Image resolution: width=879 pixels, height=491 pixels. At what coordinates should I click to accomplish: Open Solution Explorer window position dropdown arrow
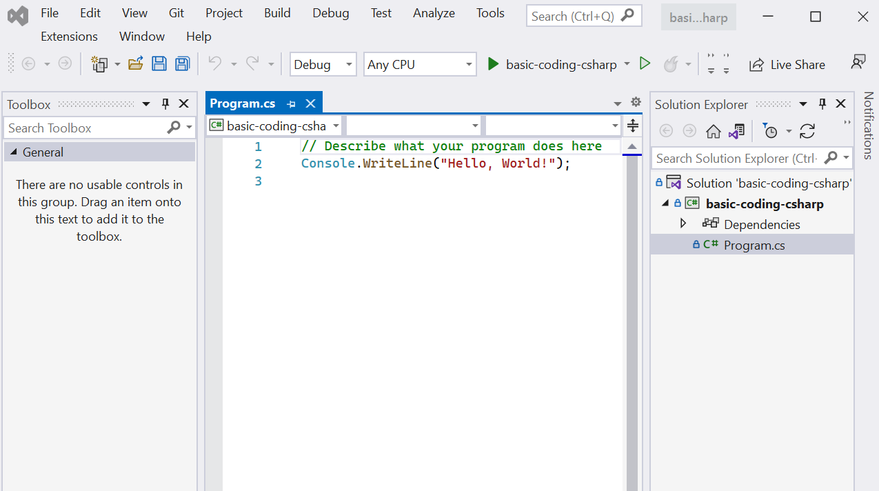(803, 104)
